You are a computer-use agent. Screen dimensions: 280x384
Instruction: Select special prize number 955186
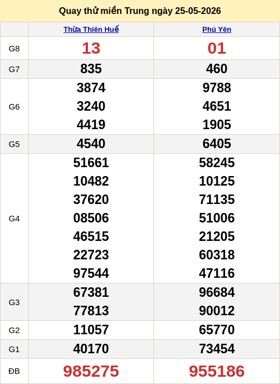pyautogui.click(x=217, y=371)
